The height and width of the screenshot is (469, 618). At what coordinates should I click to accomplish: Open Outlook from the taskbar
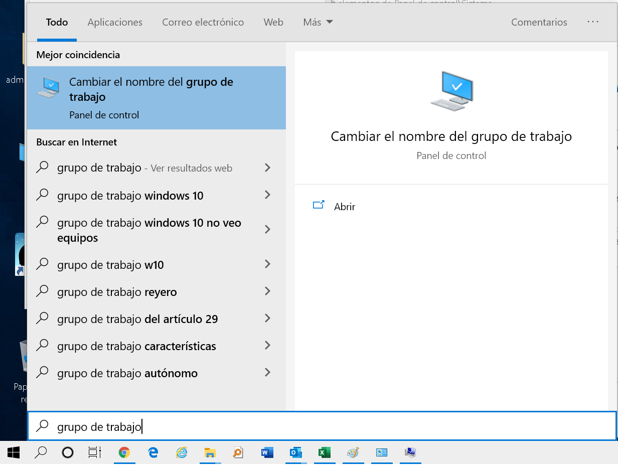point(296,452)
